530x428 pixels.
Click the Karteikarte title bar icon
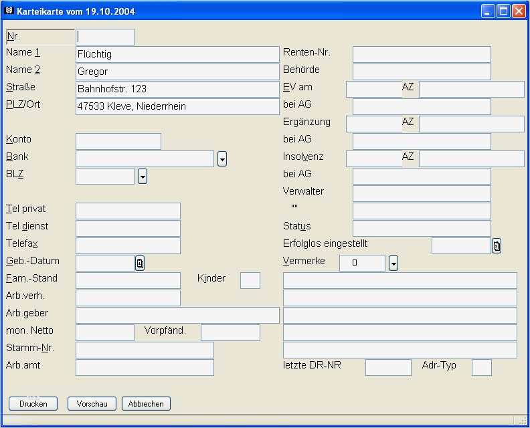coord(9,11)
